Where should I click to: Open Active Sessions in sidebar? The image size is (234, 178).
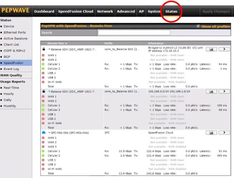pyautogui.click(x=15, y=39)
